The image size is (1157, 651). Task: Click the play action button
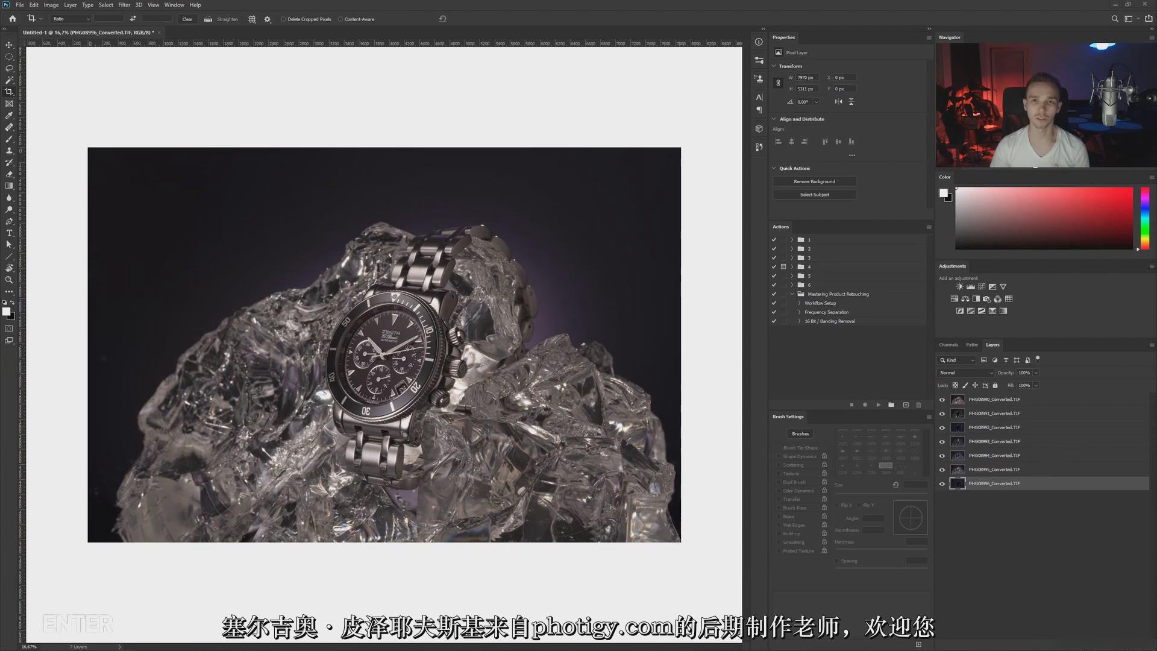878,405
